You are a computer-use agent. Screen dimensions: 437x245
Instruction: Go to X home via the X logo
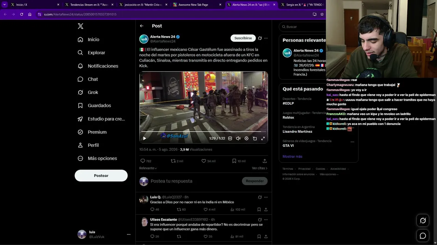pos(81,26)
